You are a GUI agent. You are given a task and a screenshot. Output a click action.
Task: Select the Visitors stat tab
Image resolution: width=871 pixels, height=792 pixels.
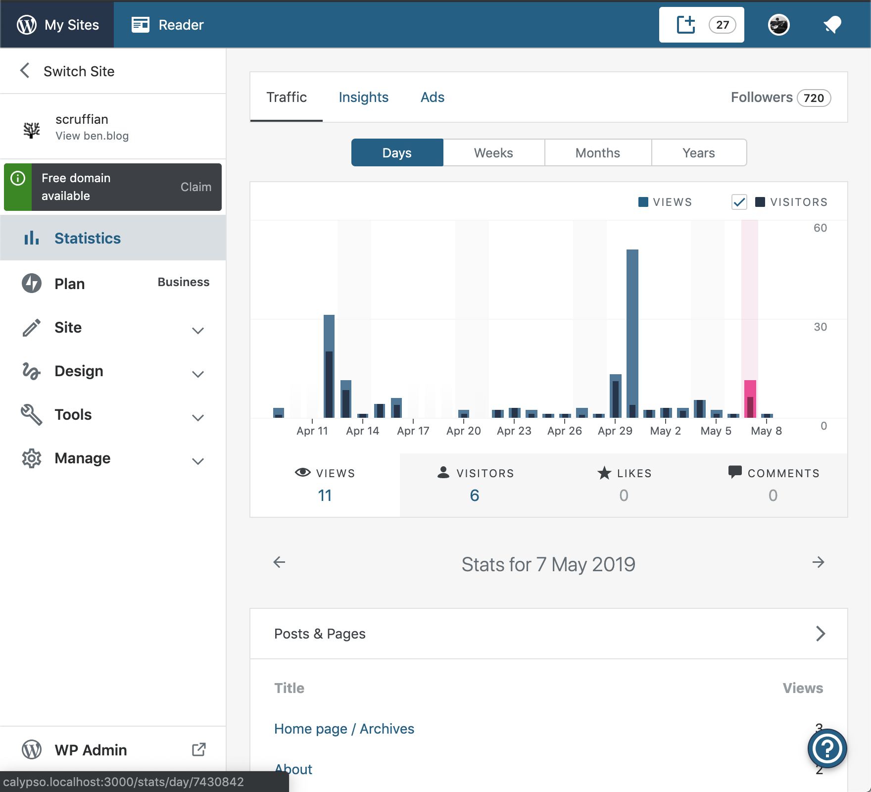(475, 485)
